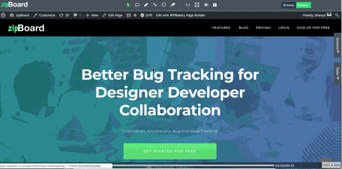Click the pause button in toolbar
Viewport: 342px width, 169px height.
click(x=215, y=5)
